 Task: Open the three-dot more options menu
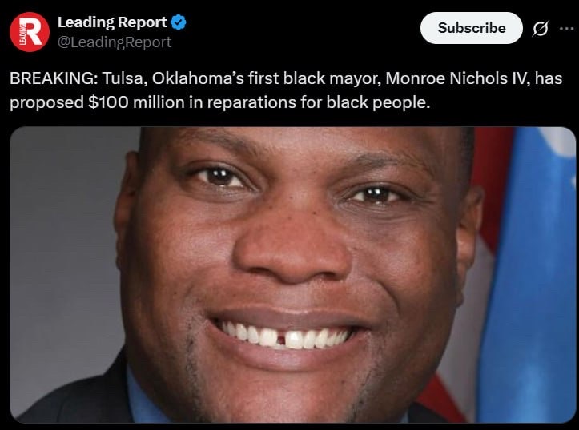[566, 28]
